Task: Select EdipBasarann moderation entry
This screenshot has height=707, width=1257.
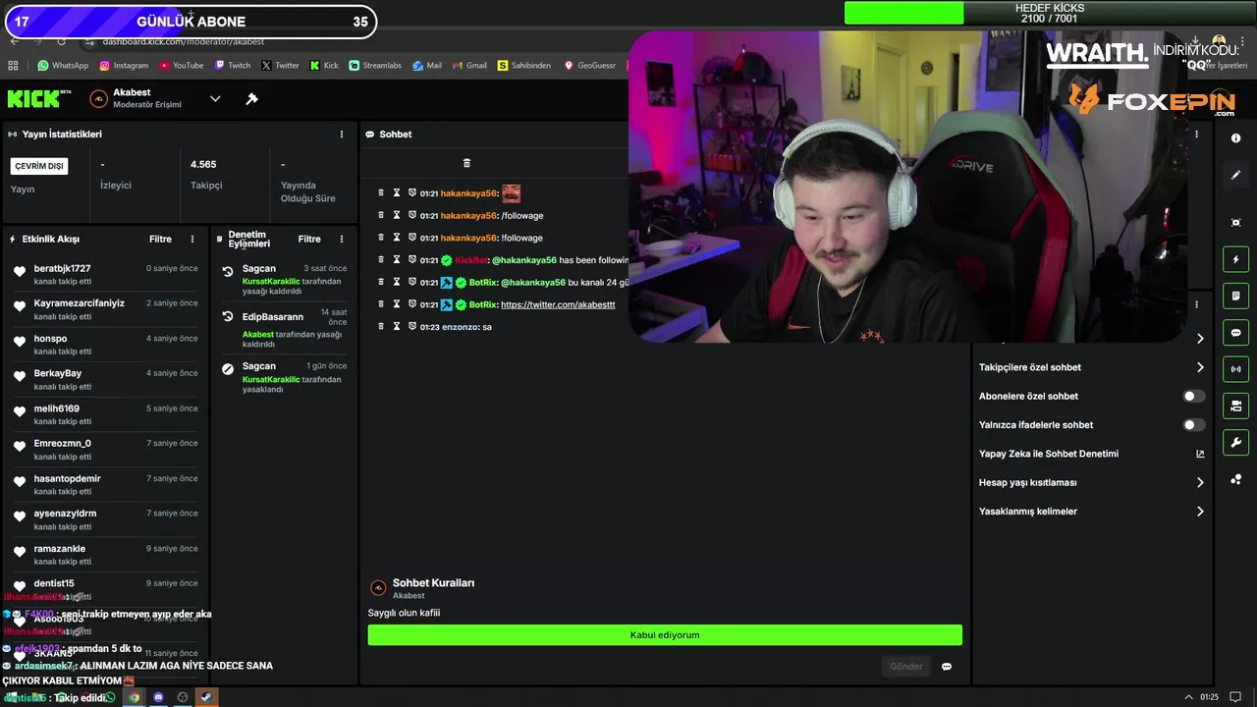Action: click(285, 329)
